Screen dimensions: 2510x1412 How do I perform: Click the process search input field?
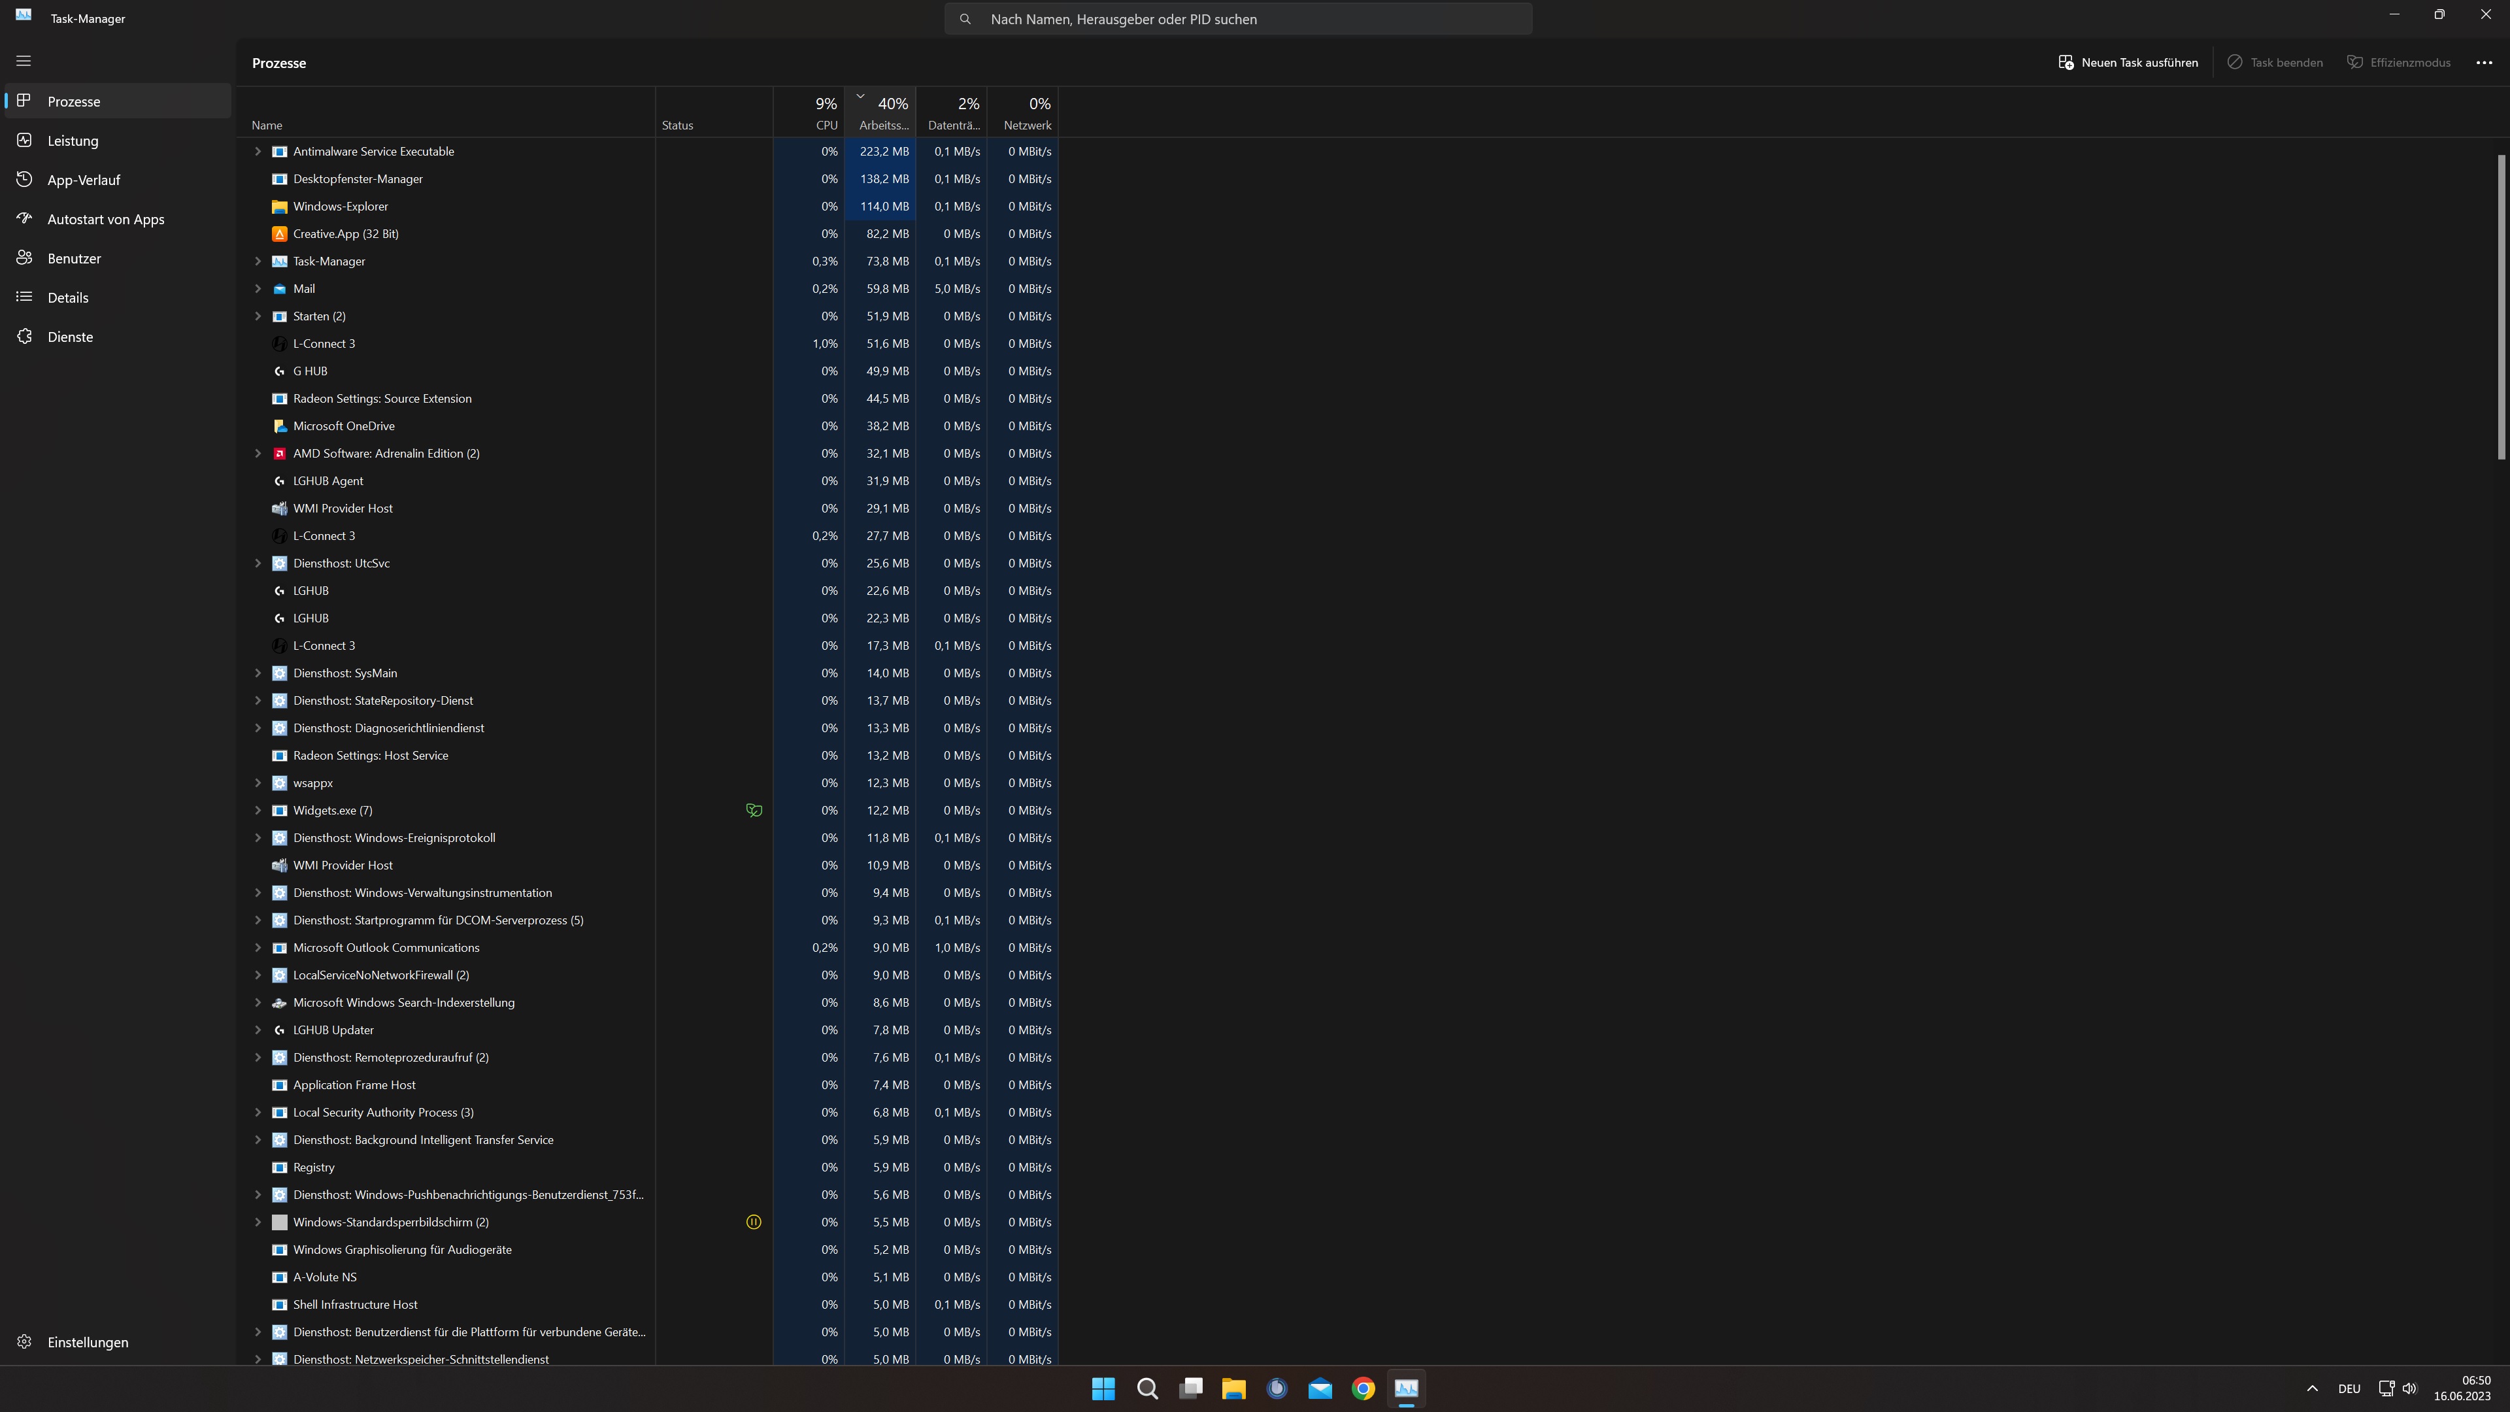(x=1237, y=18)
